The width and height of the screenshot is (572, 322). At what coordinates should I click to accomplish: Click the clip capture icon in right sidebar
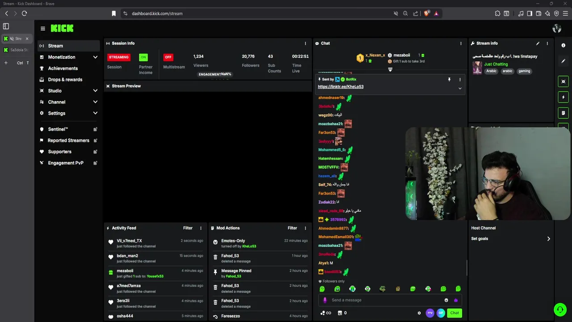(x=563, y=81)
